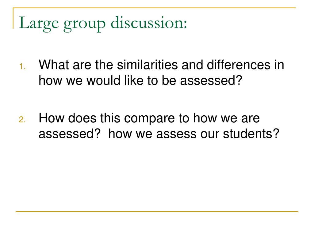Click the word 'does' in question two

click(x=82, y=118)
